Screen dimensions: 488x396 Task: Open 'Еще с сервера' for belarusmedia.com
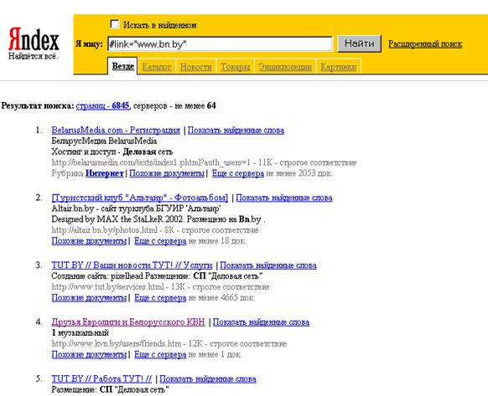238,173
